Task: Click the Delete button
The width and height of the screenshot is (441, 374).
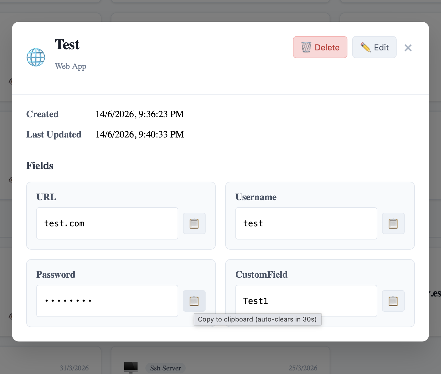Action: 320,47
